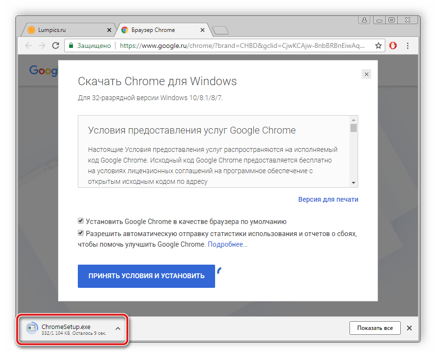
Task: Open a new tab with the blank tab button
Action: 220,30
